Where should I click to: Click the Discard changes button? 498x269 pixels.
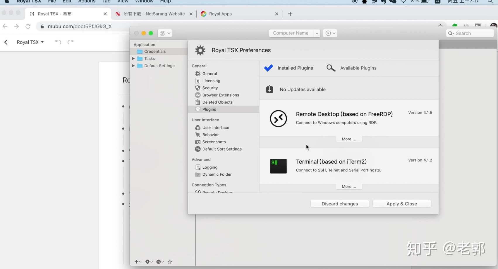339,204
